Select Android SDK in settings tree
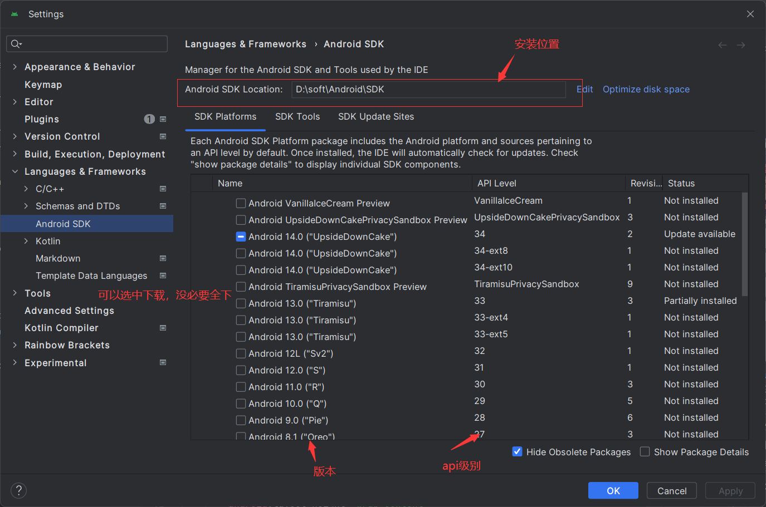 click(87, 224)
